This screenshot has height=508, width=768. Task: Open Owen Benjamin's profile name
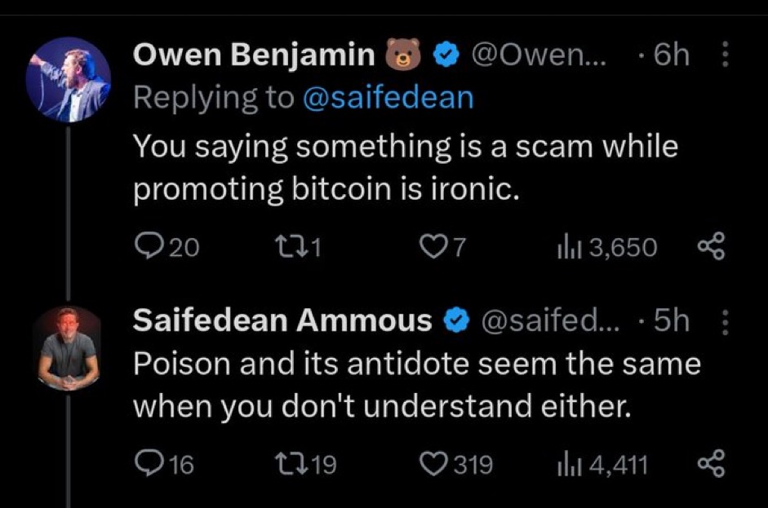click(x=253, y=55)
